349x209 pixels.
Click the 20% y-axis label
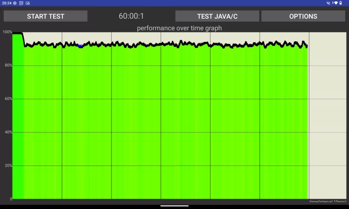click(8, 165)
